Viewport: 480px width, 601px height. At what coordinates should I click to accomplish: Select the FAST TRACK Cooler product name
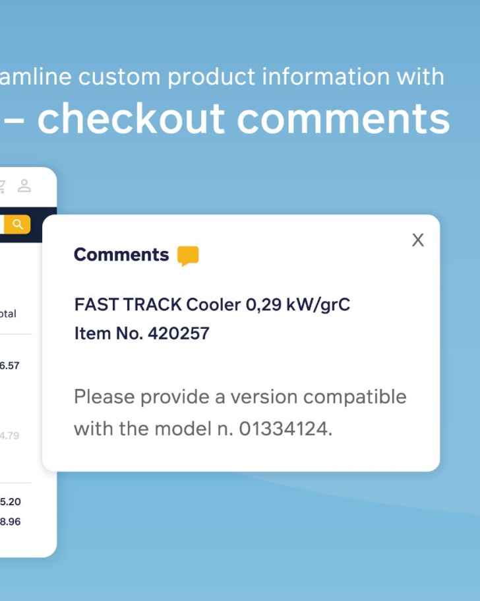(x=212, y=305)
